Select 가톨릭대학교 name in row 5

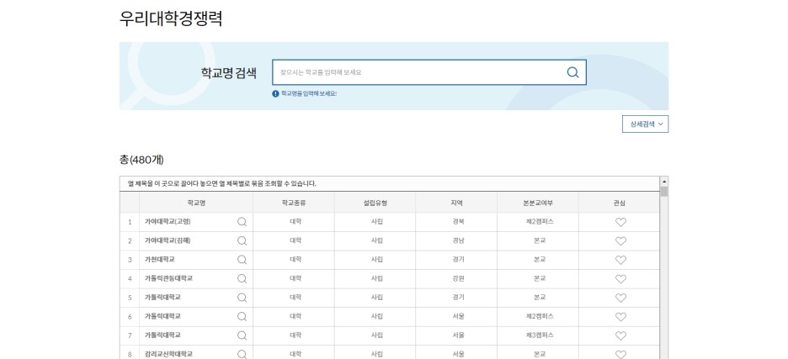(162, 298)
